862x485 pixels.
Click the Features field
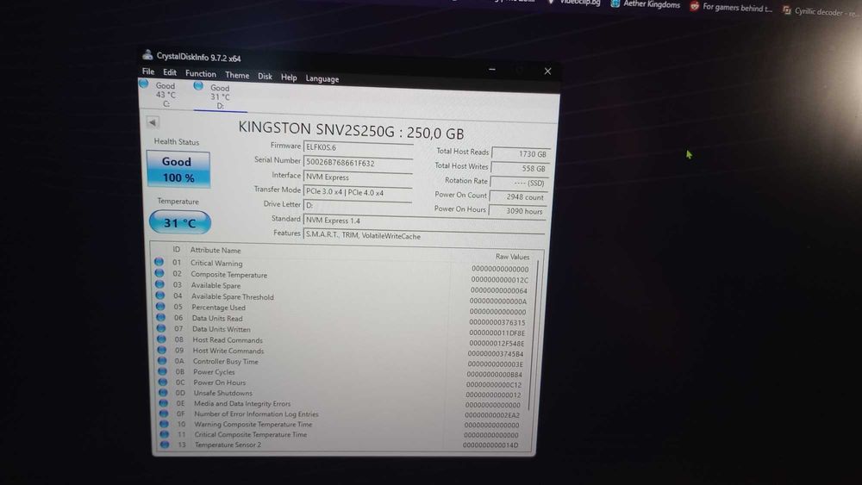click(x=423, y=236)
